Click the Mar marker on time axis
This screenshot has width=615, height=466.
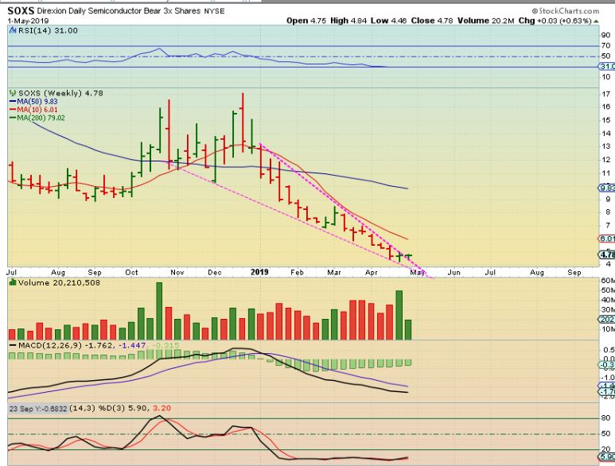pyautogui.click(x=334, y=272)
